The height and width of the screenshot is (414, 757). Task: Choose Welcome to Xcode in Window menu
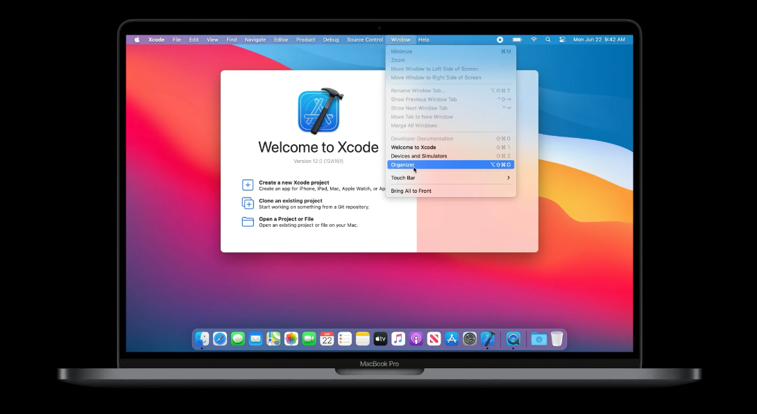click(x=450, y=147)
